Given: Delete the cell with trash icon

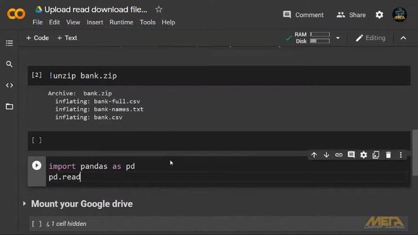Looking at the screenshot, I should click(x=389, y=155).
